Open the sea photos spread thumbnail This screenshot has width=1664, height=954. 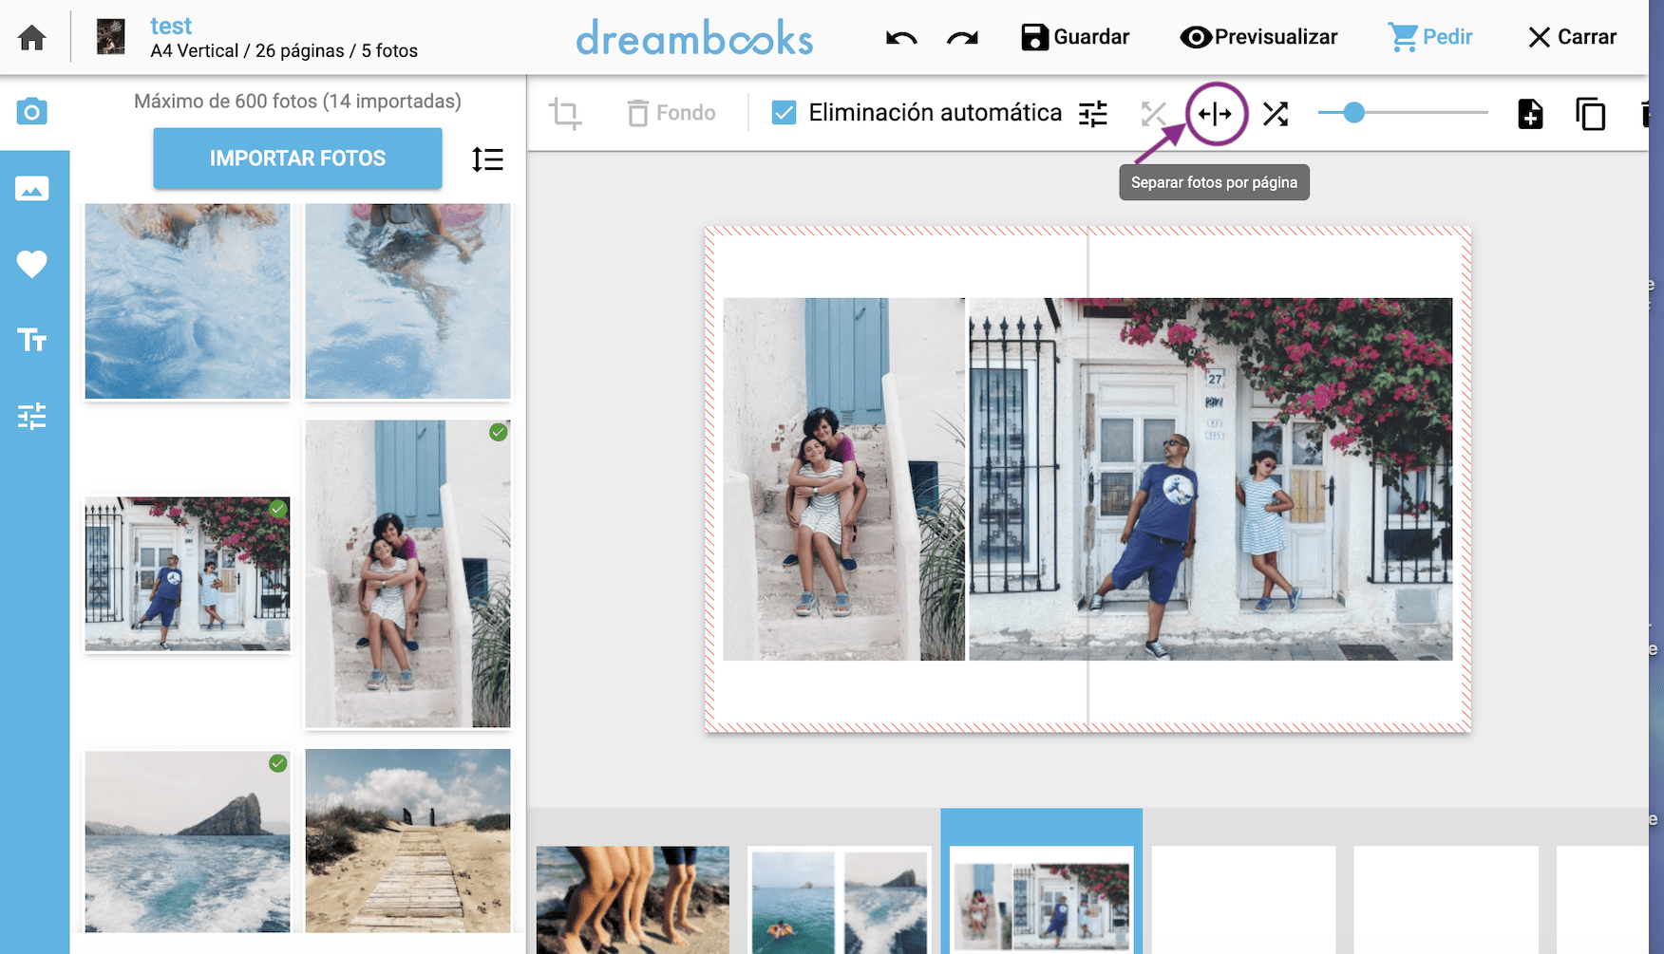point(840,899)
